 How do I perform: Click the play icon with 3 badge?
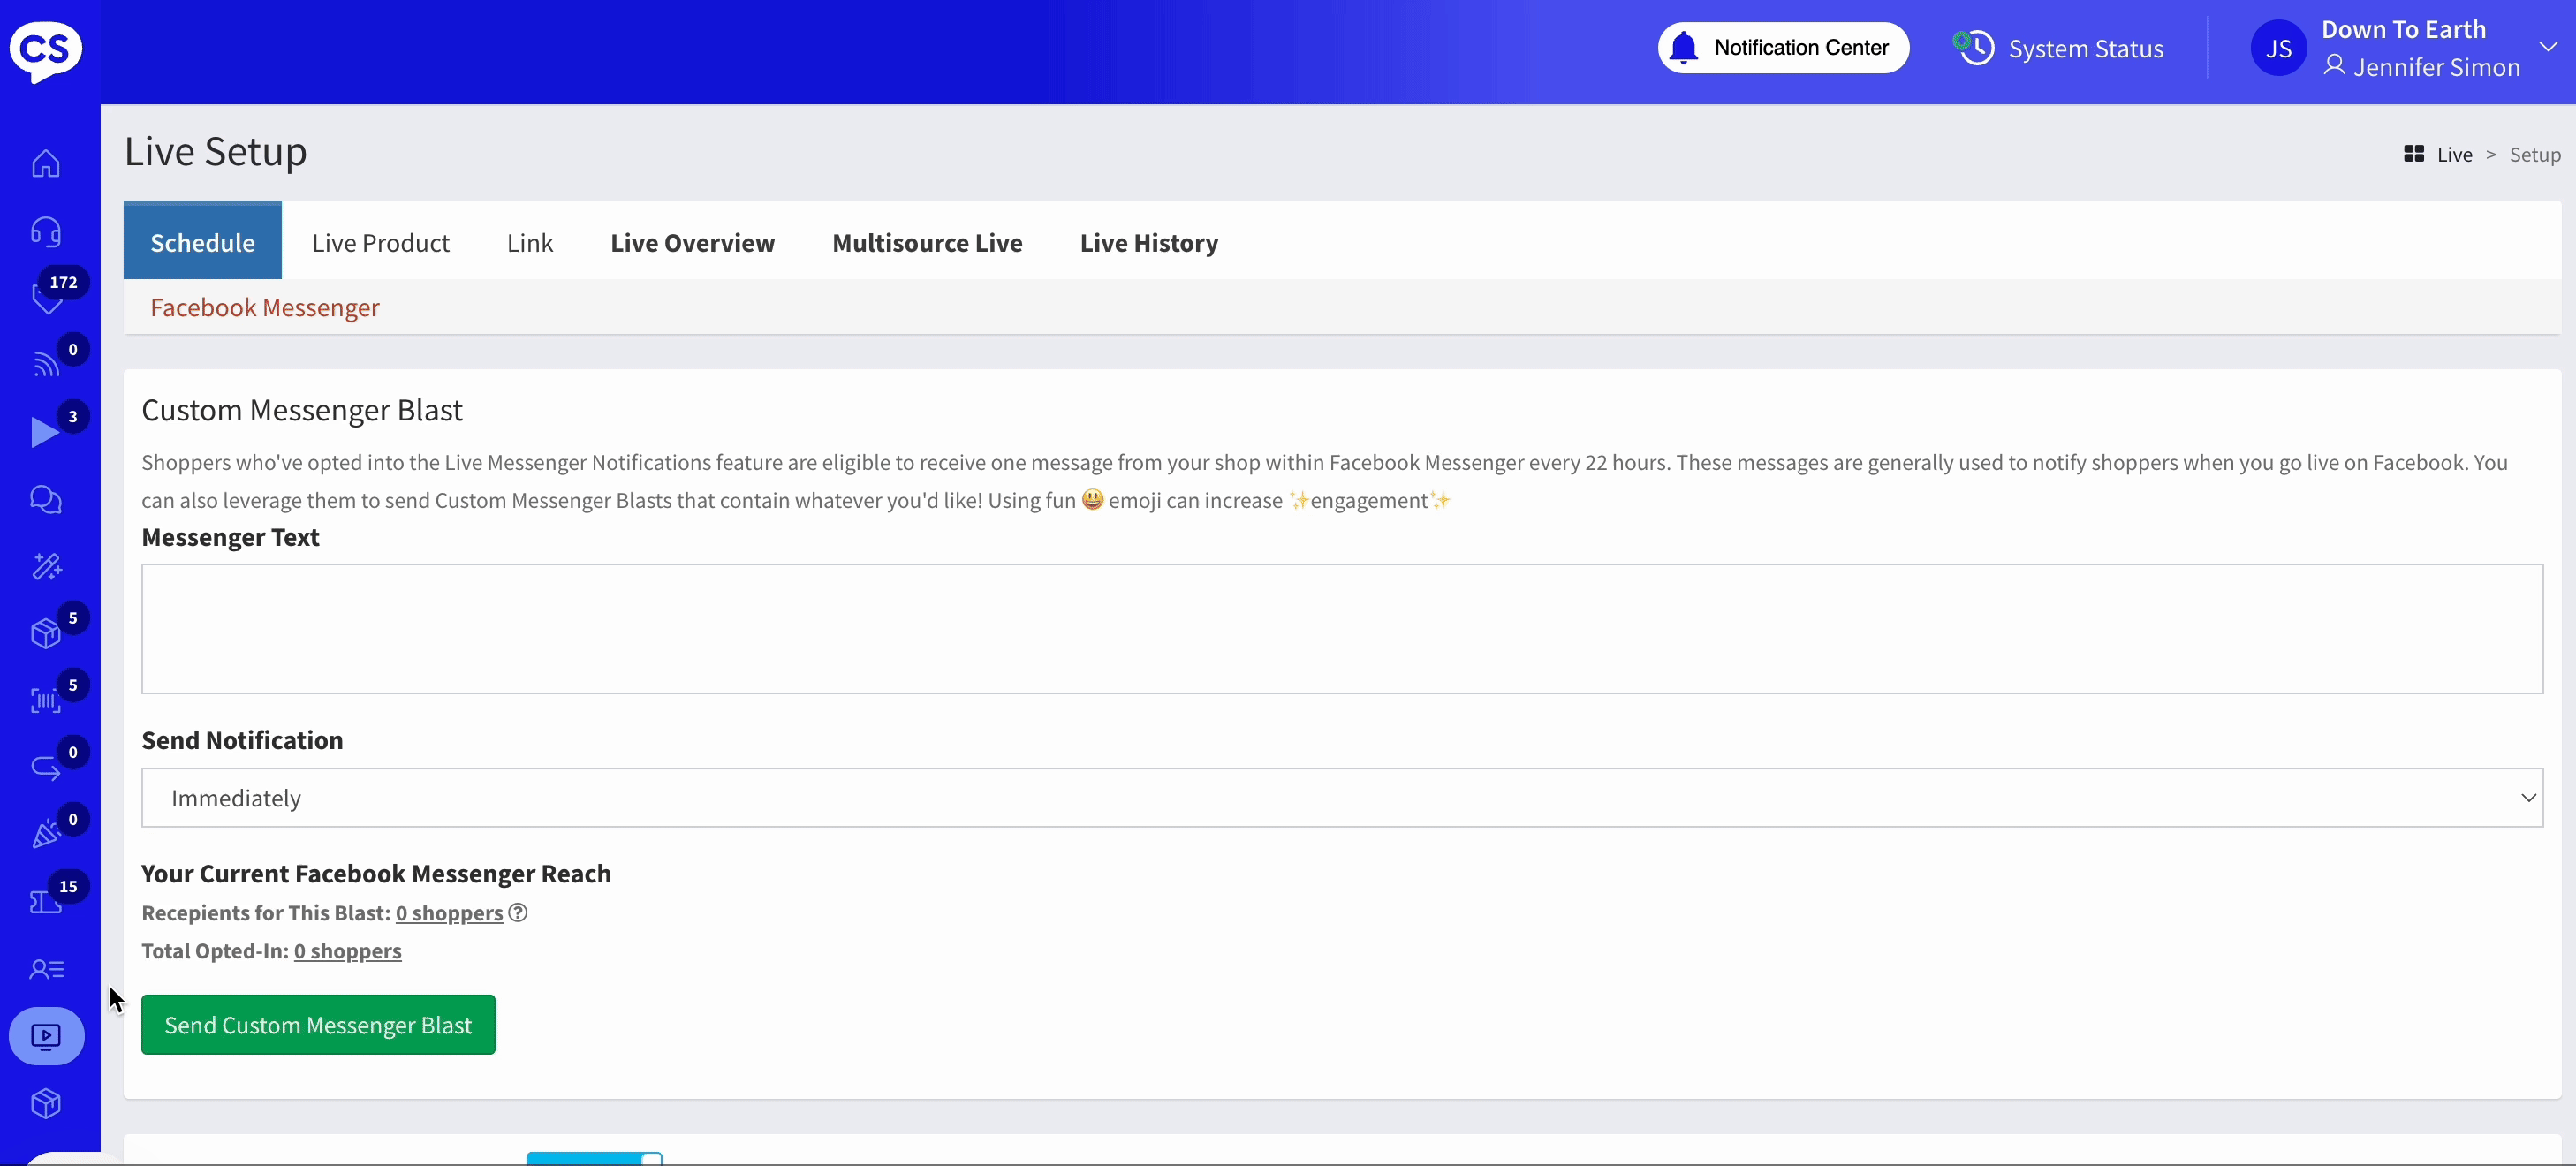click(x=45, y=431)
